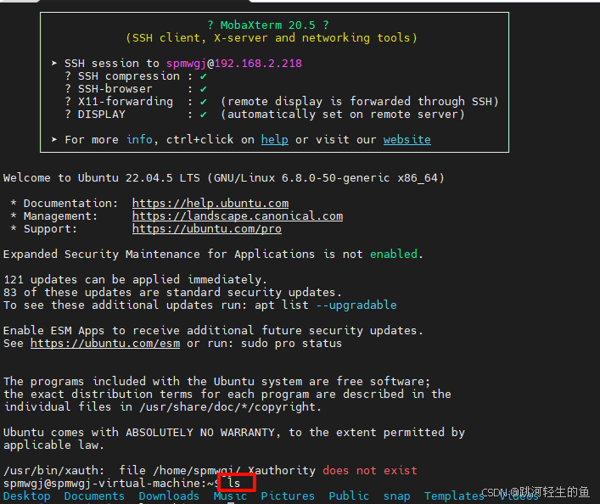Click the 'Music' directory name
Viewport: 600px width, 504px height.
tap(230, 496)
